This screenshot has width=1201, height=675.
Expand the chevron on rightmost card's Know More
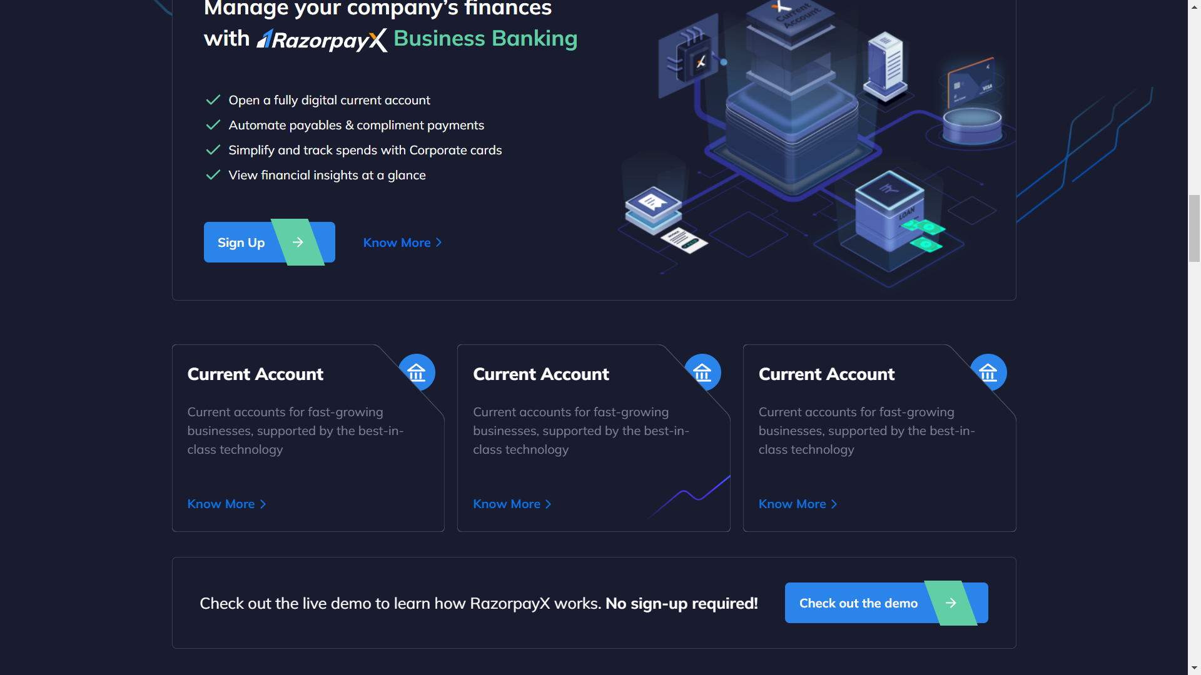click(x=834, y=504)
